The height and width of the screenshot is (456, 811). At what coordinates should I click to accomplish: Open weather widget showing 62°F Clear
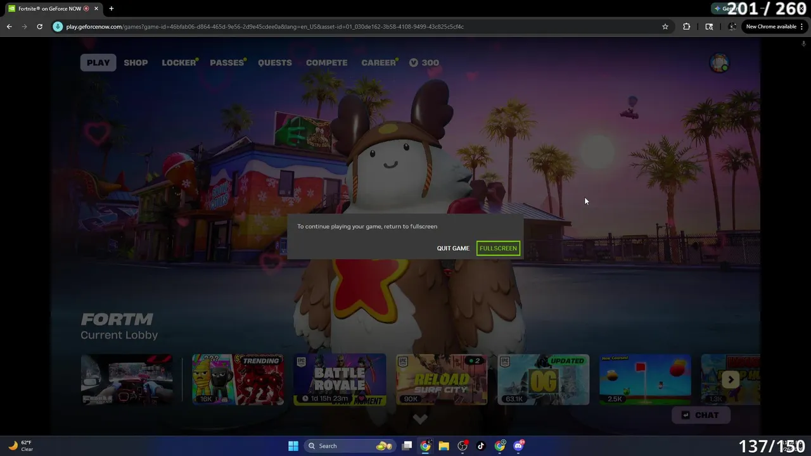tap(20, 446)
